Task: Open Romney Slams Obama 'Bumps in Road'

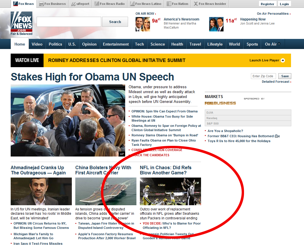Action: [x=165, y=135]
